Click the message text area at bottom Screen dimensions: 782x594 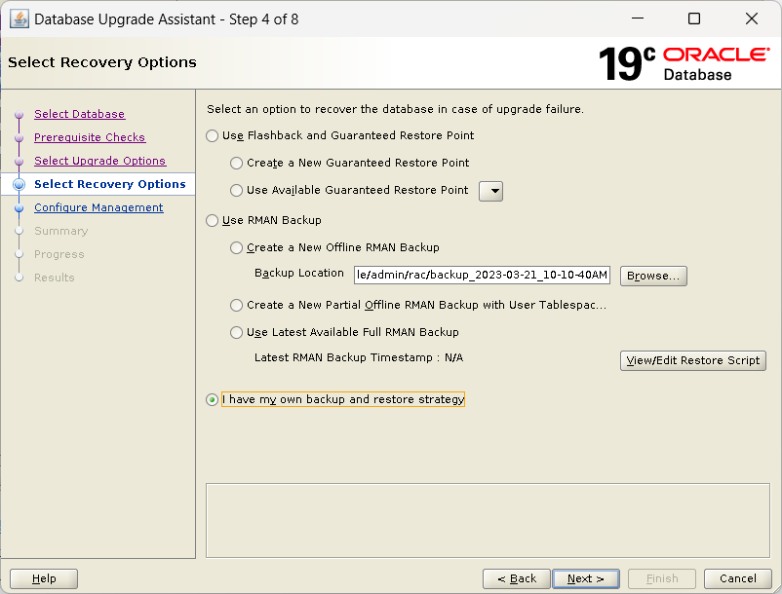point(488,520)
